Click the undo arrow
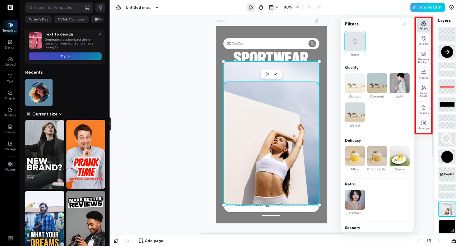460x246 pixels. point(309,7)
